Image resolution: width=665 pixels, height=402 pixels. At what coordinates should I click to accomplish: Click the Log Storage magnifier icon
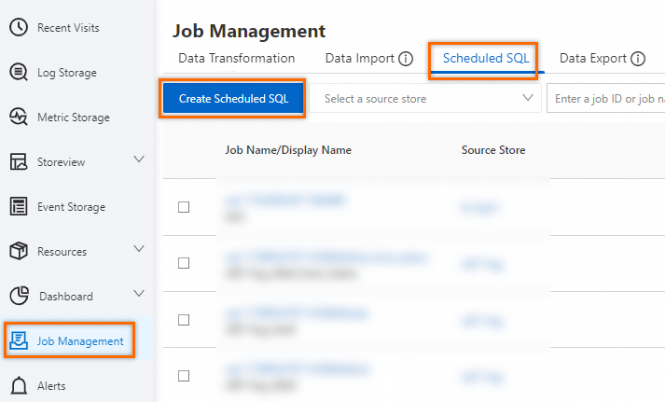coord(19,72)
